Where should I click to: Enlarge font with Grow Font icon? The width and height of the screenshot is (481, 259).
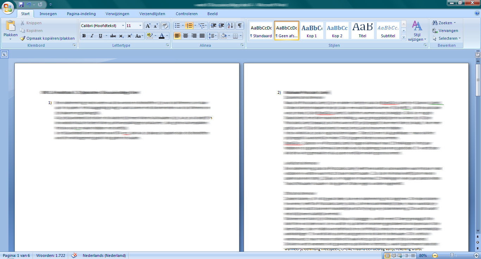pos(148,26)
